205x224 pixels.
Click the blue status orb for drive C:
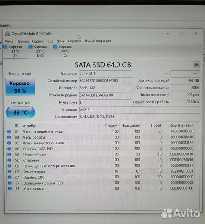[x=55, y=46]
